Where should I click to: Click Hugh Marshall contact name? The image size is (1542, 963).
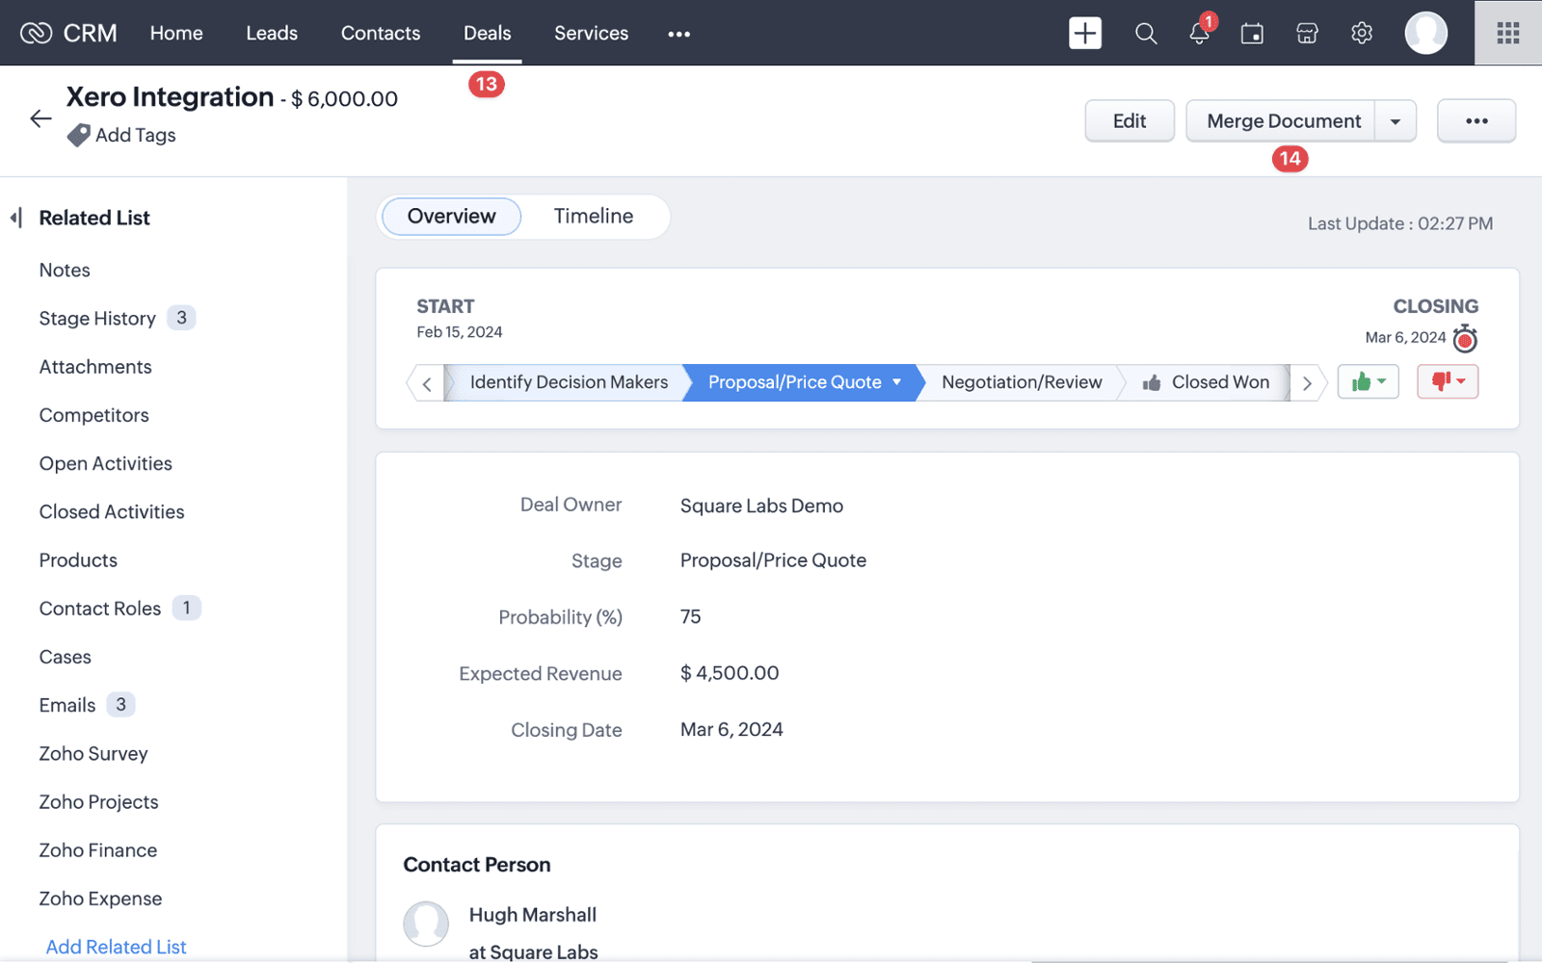click(533, 915)
